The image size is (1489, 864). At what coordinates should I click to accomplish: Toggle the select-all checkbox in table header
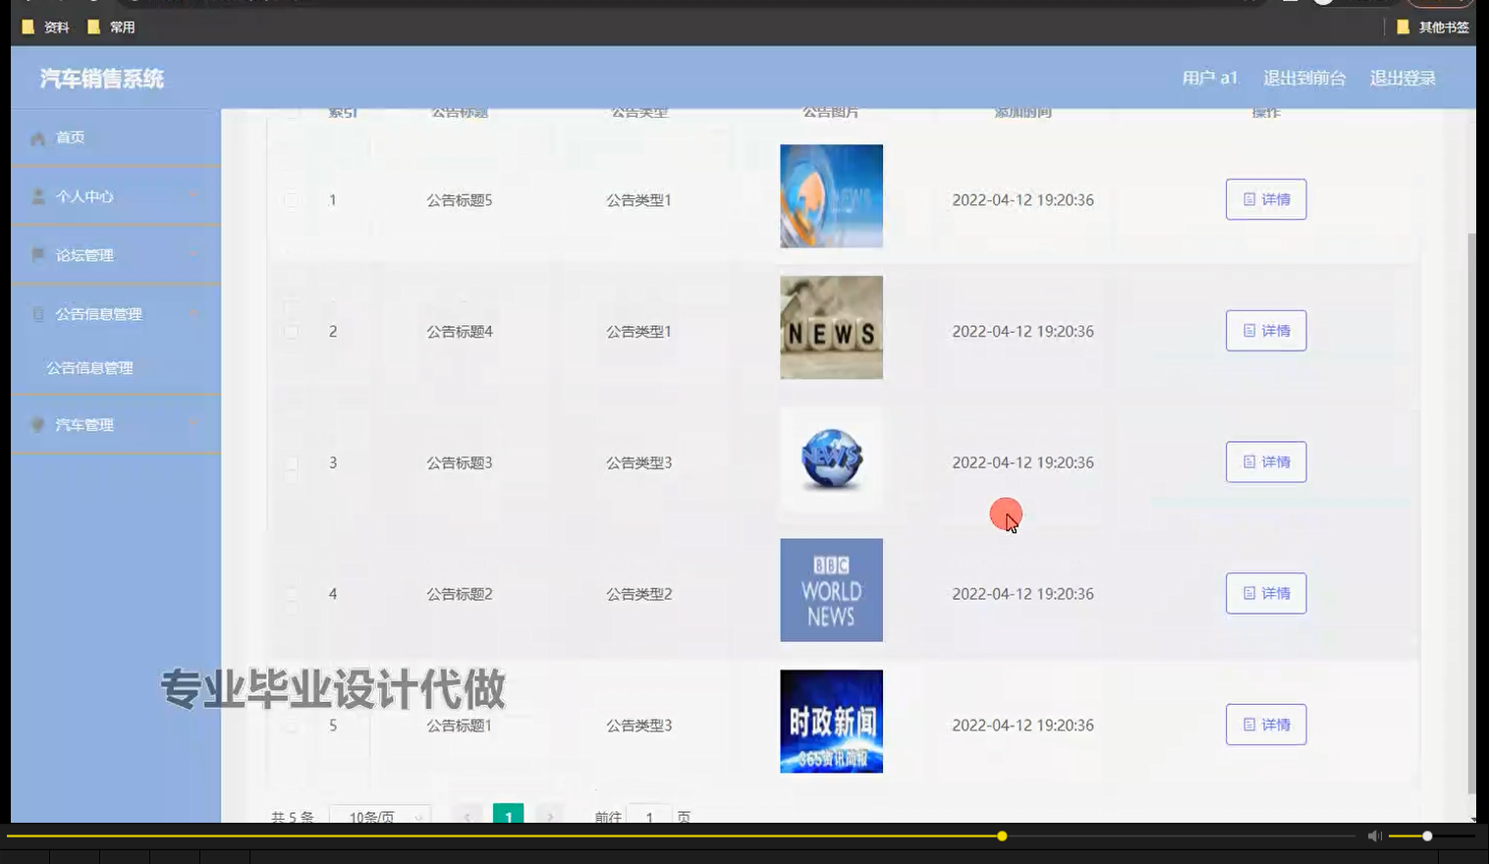click(x=292, y=113)
